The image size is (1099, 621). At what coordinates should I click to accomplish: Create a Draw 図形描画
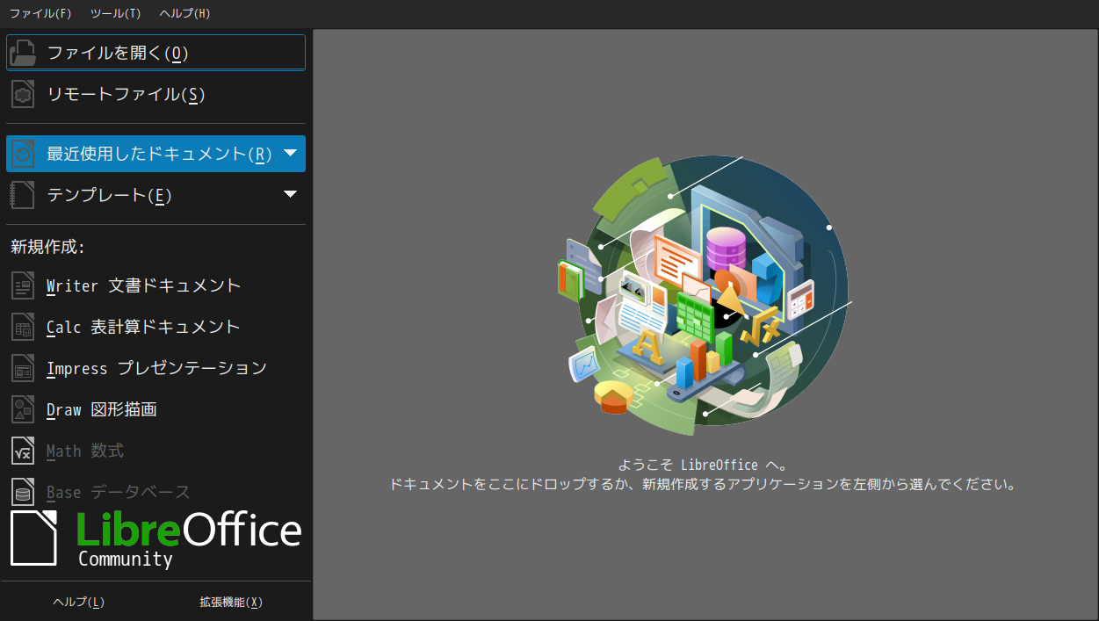tap(155, 409)
